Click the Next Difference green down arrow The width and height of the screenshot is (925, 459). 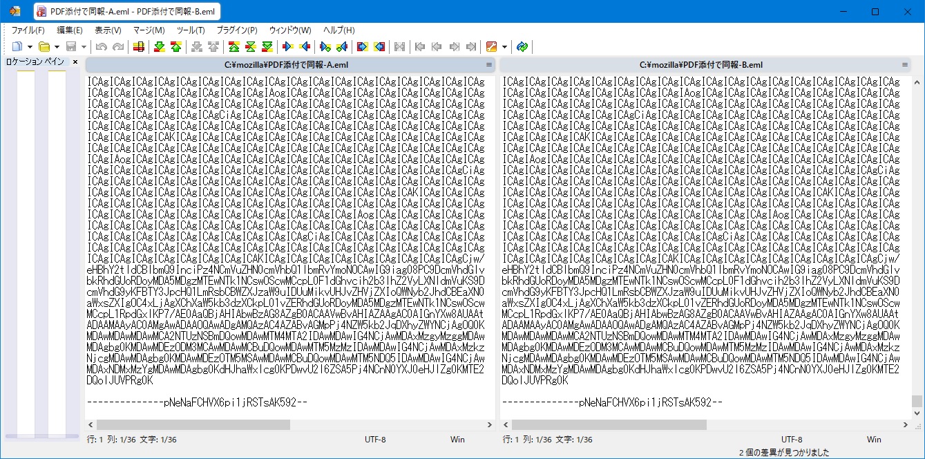click(x=159, y=47)
